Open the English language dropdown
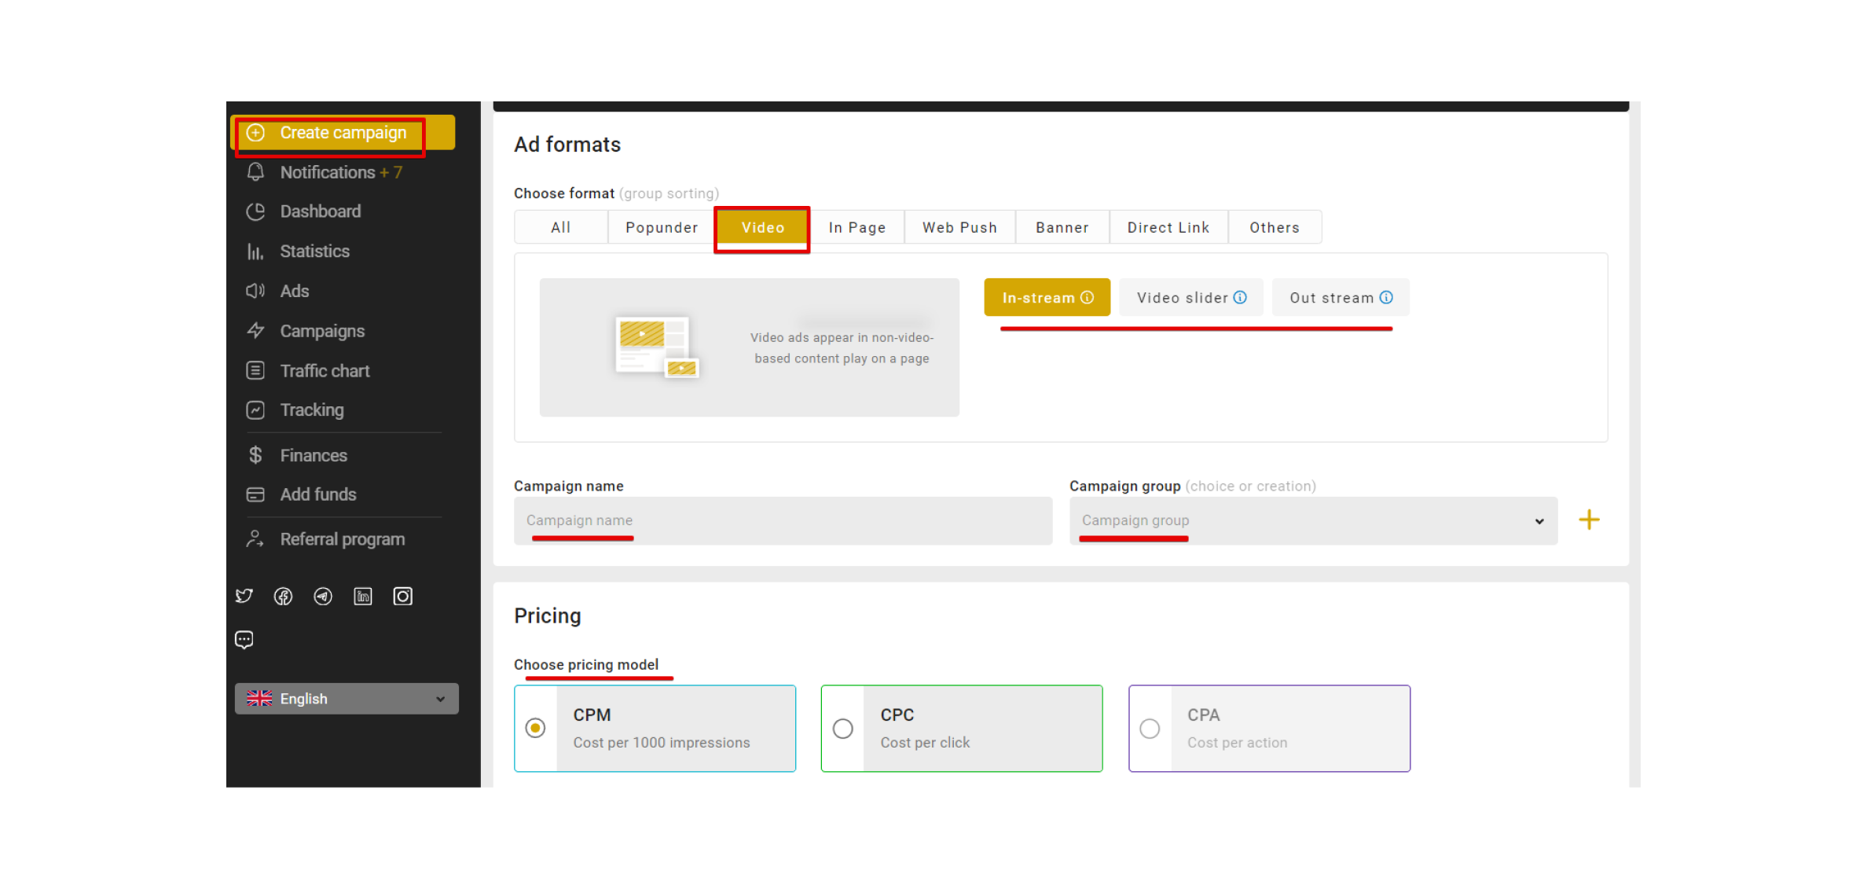The width and height of the screenshot is (1867, 889). 347,699
